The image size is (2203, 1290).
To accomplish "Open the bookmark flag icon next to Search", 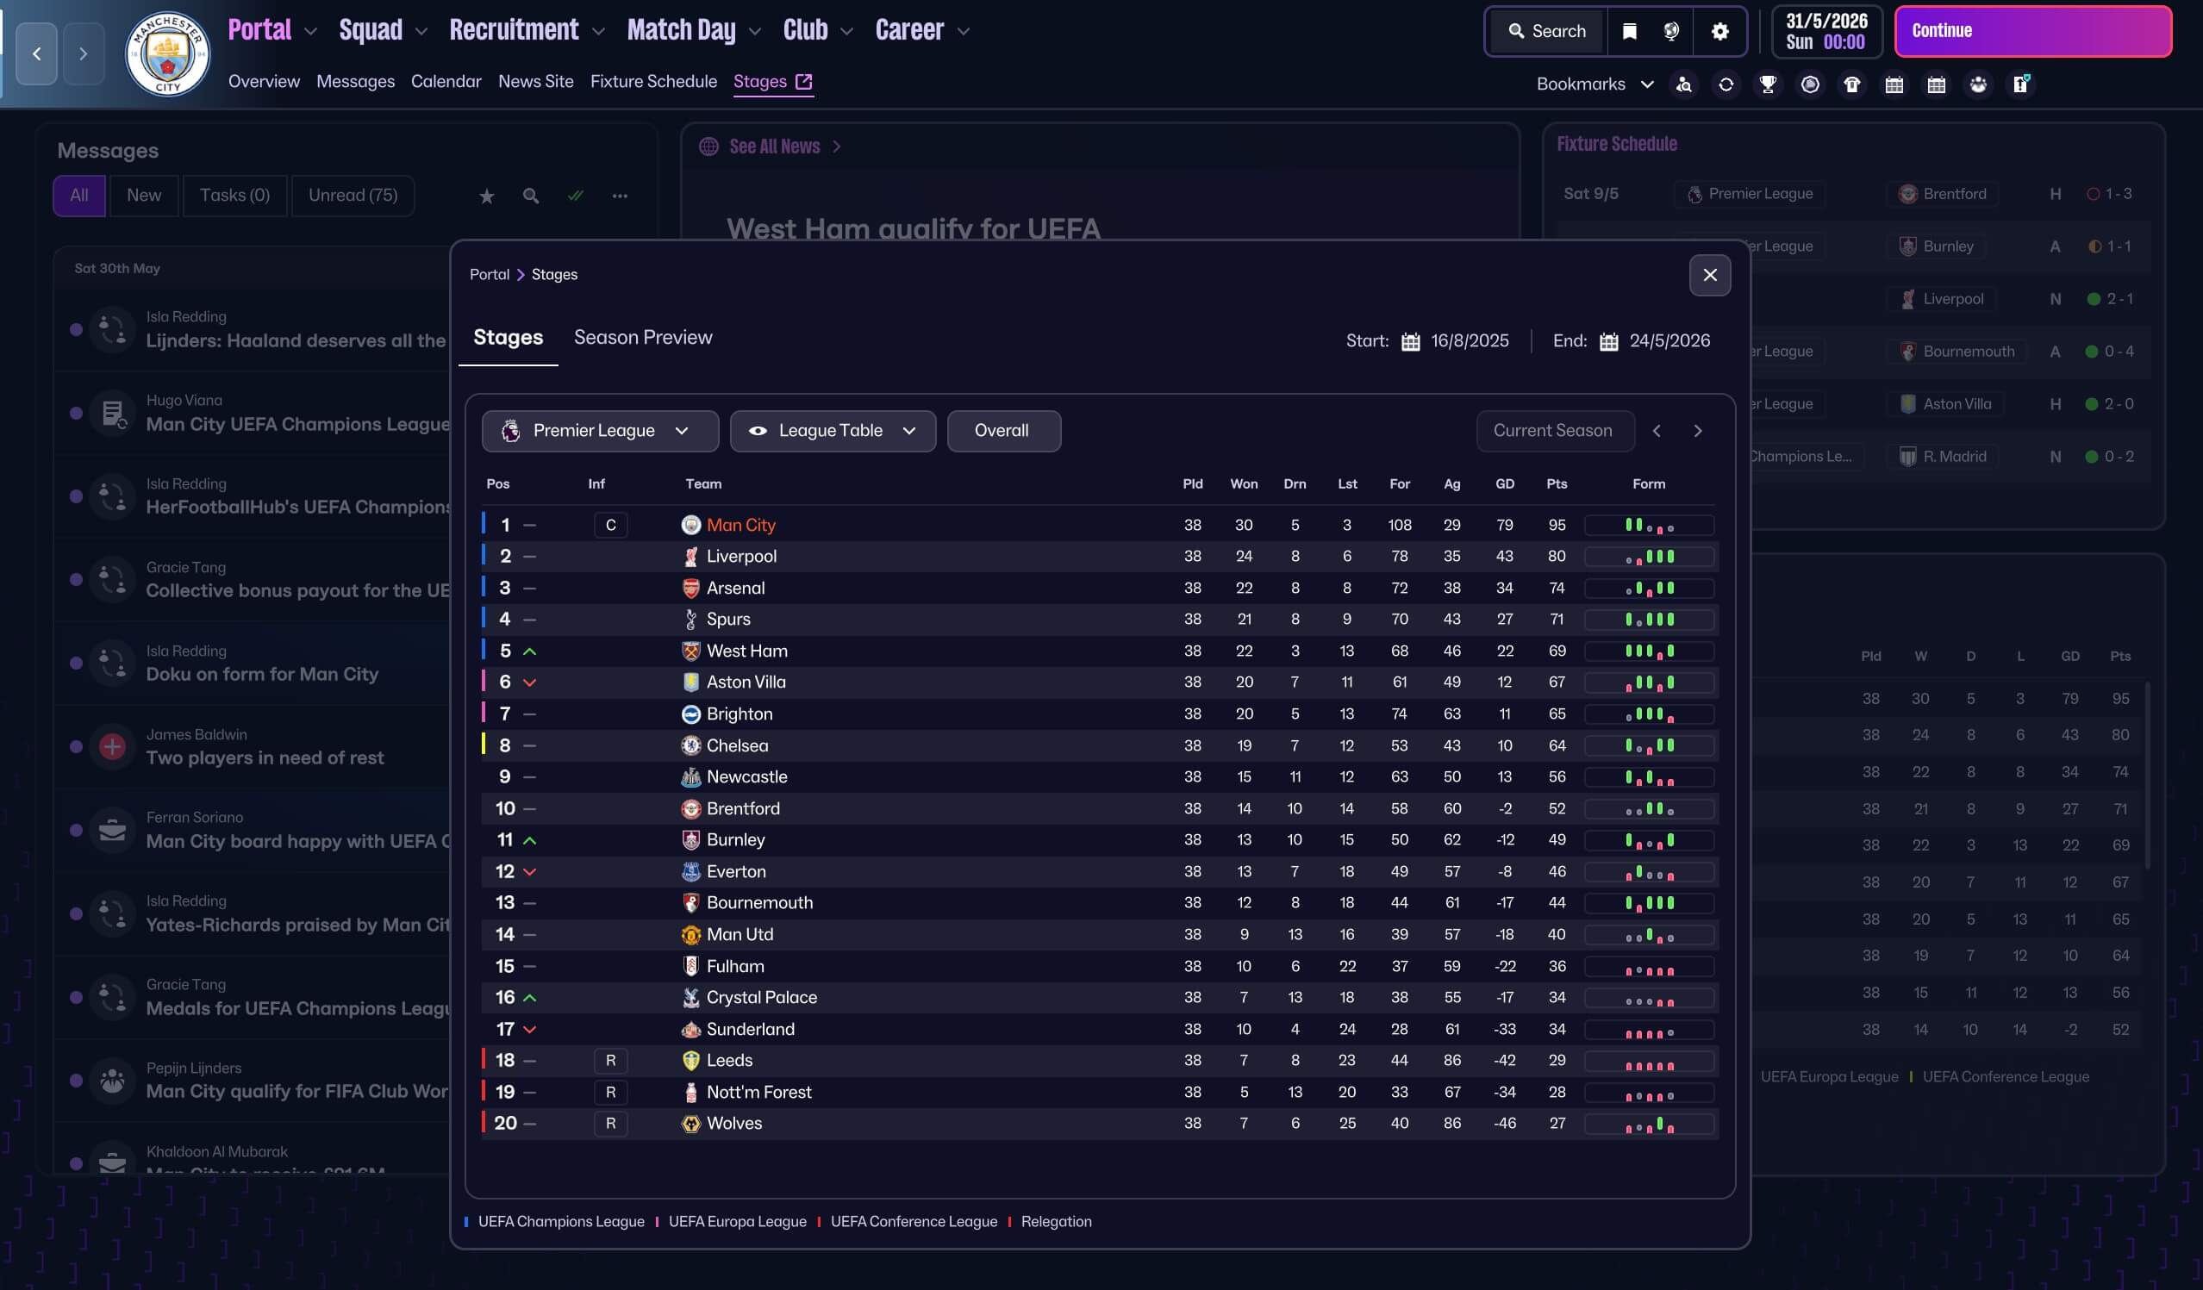I will click(x=1629, y=32).
